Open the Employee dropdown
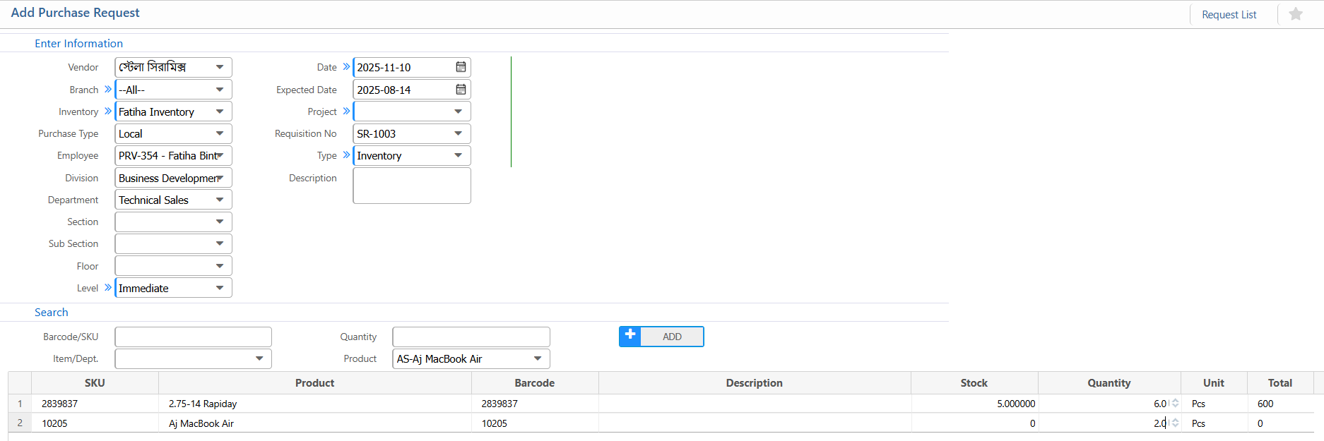This screenshot has width=1324, height=441. 220,155
